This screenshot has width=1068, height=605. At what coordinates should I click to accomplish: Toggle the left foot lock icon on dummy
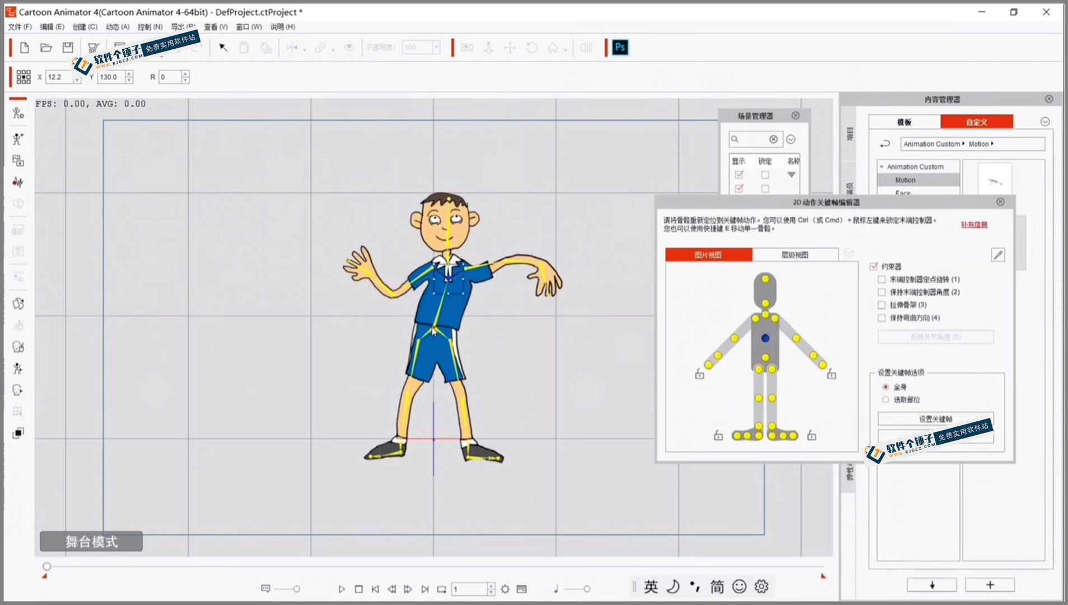pos(718,435)
